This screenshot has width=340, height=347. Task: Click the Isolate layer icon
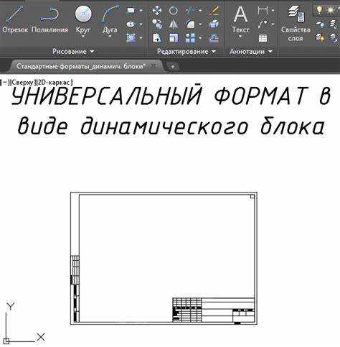click(334, 24)
